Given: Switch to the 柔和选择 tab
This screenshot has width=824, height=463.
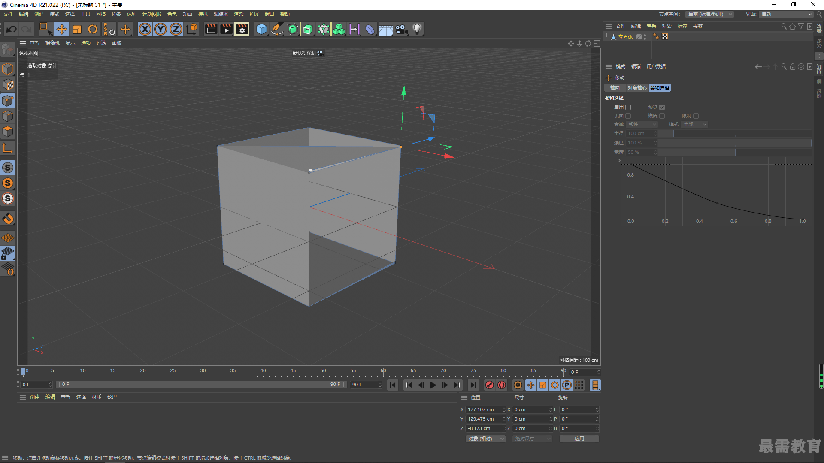Looking at the screenshot, I should 660,88.
